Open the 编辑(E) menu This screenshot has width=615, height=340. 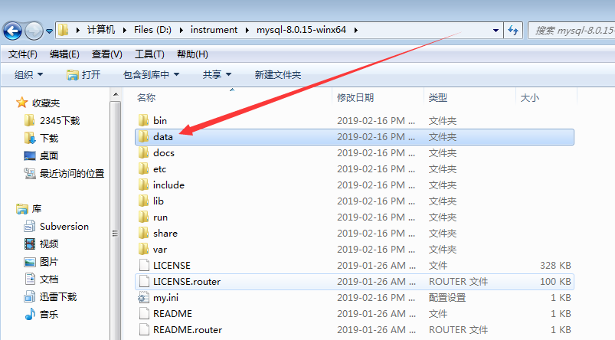64,54
